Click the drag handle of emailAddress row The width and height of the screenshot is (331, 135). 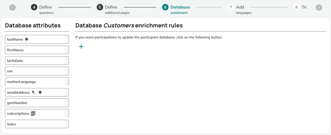66,92
